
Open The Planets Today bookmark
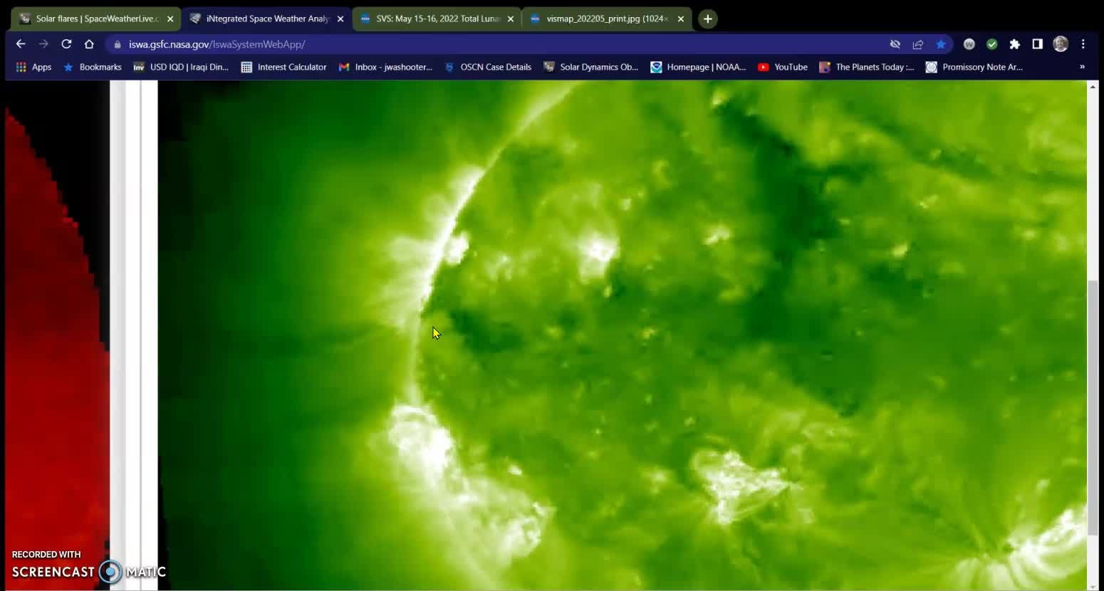867,67
